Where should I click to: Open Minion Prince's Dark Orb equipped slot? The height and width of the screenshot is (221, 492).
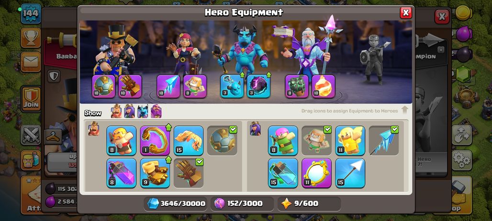pyautogui.click(x=258, y=86)
